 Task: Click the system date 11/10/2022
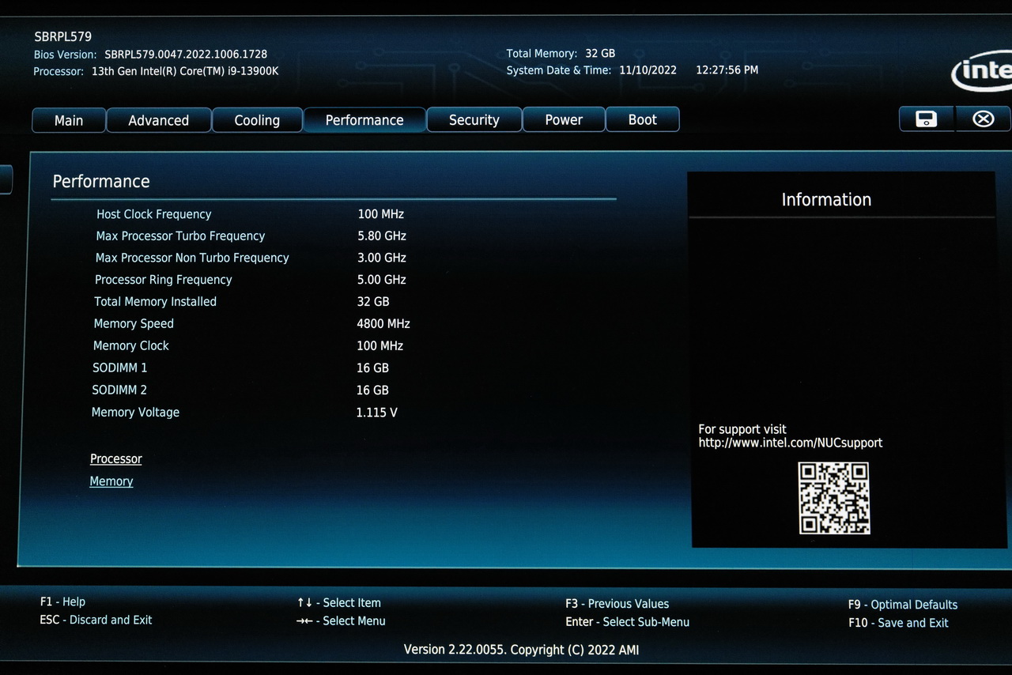[x=648, y=70]
